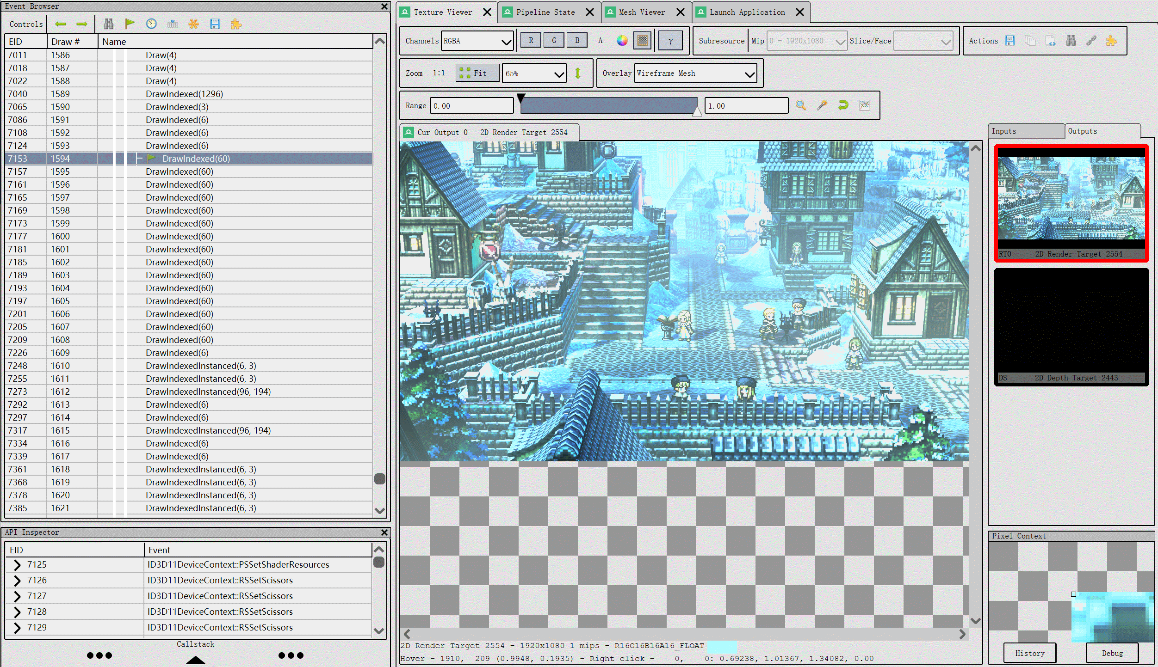This screenshot has width=1158, height=667.
Task: Expand API event 7129
Action: tap(17, 628)
